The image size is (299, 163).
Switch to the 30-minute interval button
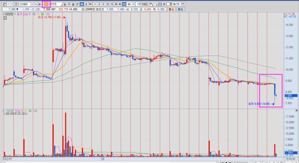click(x=116, y=4)
